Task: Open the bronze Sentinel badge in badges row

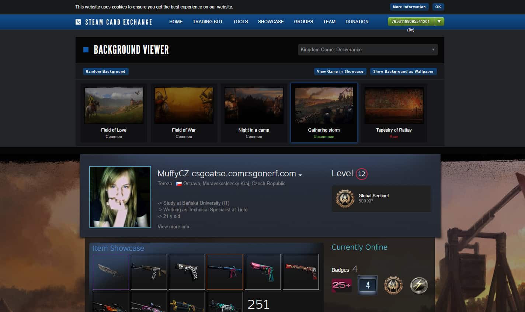Action: click(393, 285)
